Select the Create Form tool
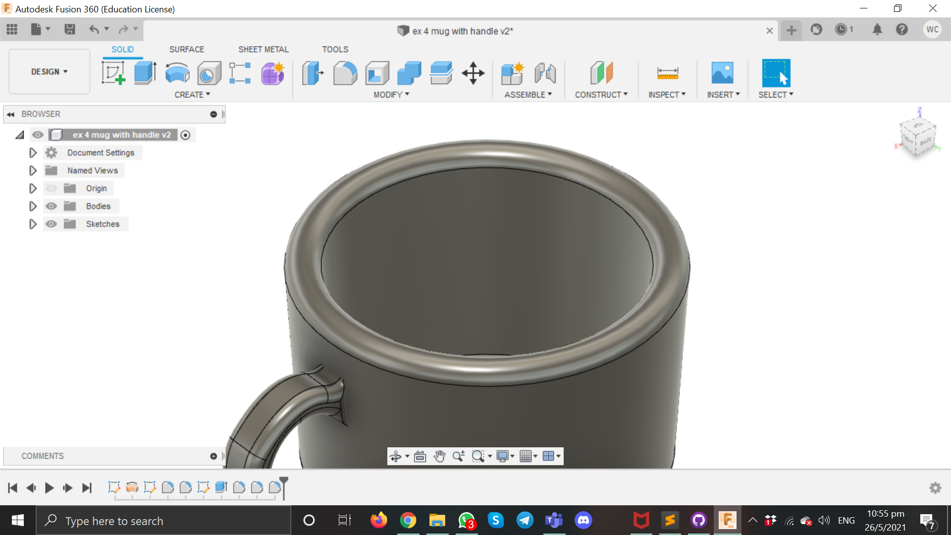Viewport: 951px width, 535px height. (x=273, y=73)
